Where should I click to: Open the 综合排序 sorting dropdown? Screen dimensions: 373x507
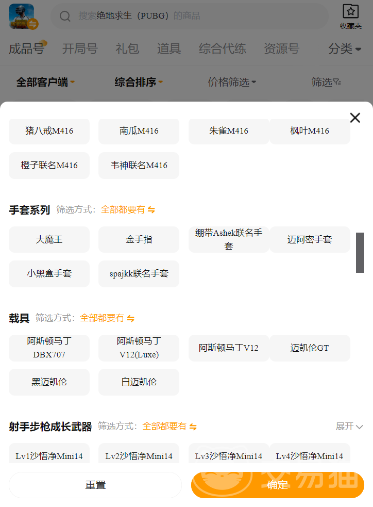coord(139,82)
